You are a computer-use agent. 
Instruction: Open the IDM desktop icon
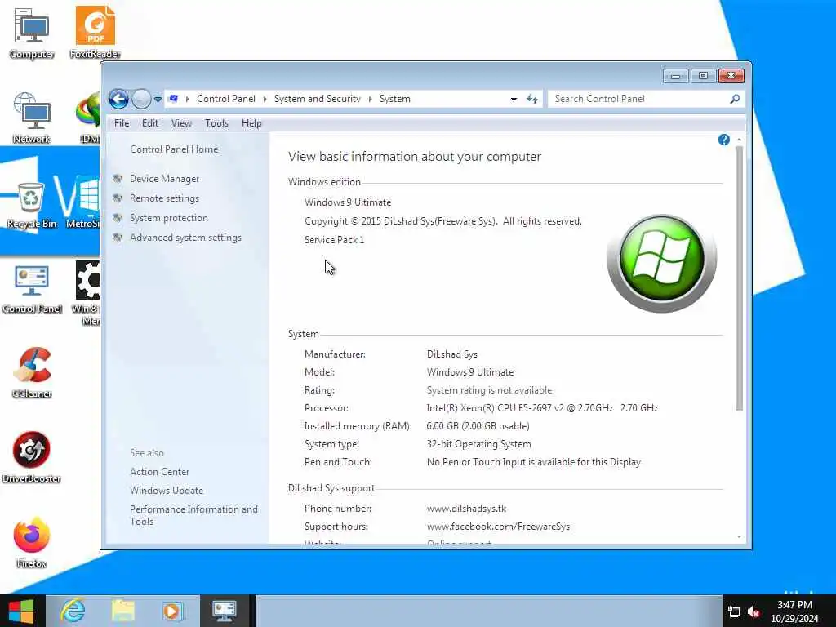[x=87, y=118]
